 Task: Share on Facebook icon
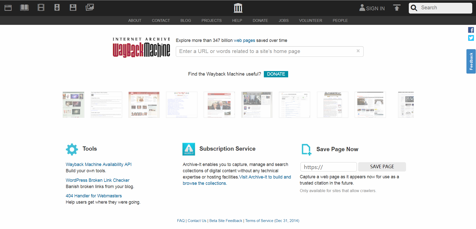point(471,30)
